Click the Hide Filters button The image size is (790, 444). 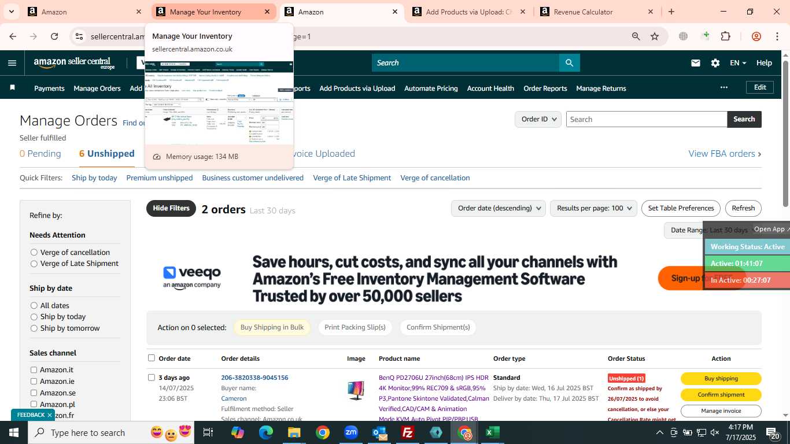click(171, 208)
